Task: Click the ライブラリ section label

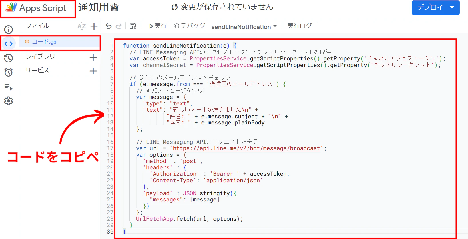Action: (x=40, y=56)
